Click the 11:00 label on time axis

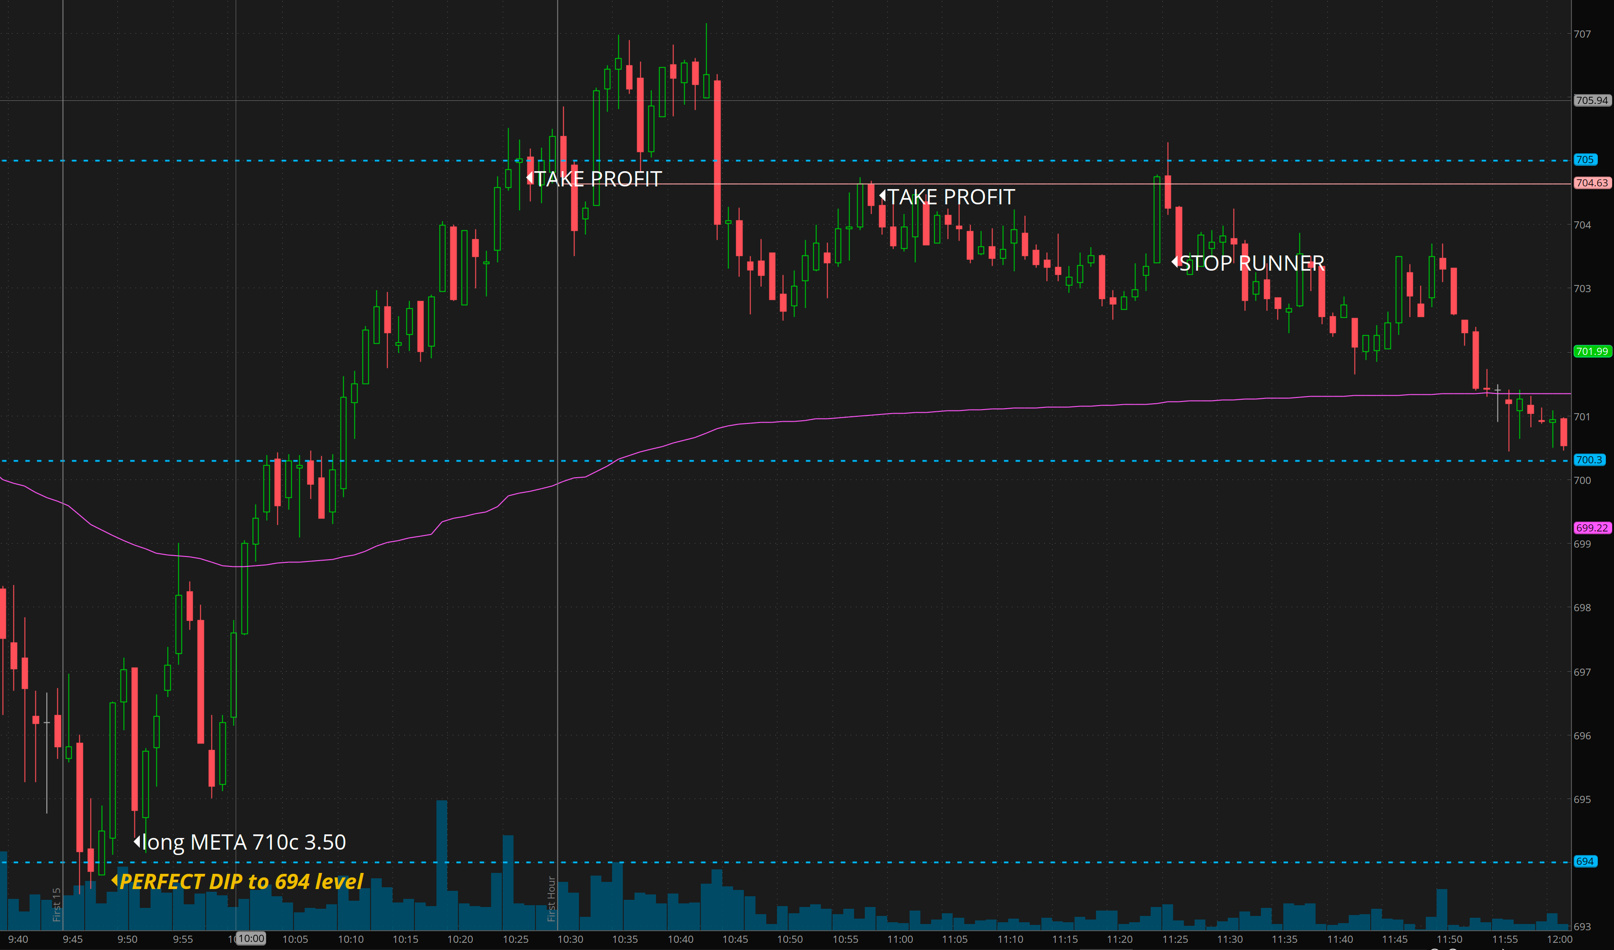900,939
